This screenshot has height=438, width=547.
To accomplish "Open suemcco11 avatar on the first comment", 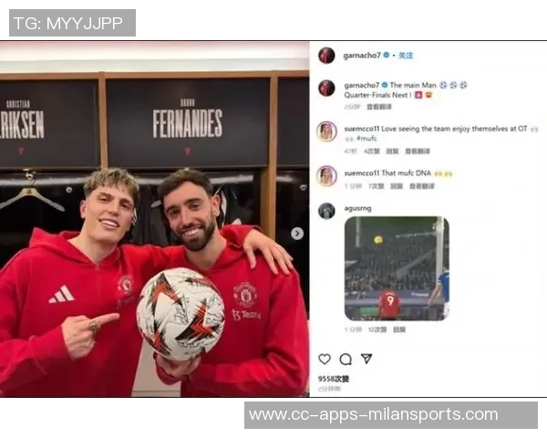I will coord(326,131).
